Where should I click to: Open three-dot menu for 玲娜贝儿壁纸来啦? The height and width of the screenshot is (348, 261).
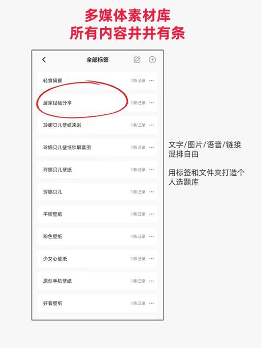151,125
